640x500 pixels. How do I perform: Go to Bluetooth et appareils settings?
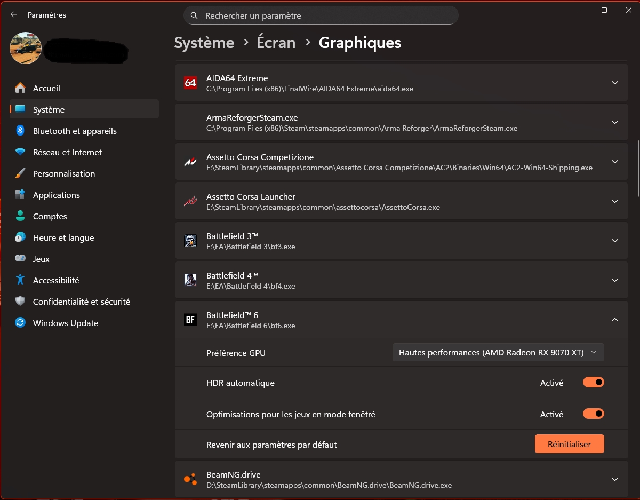[74, 131]
